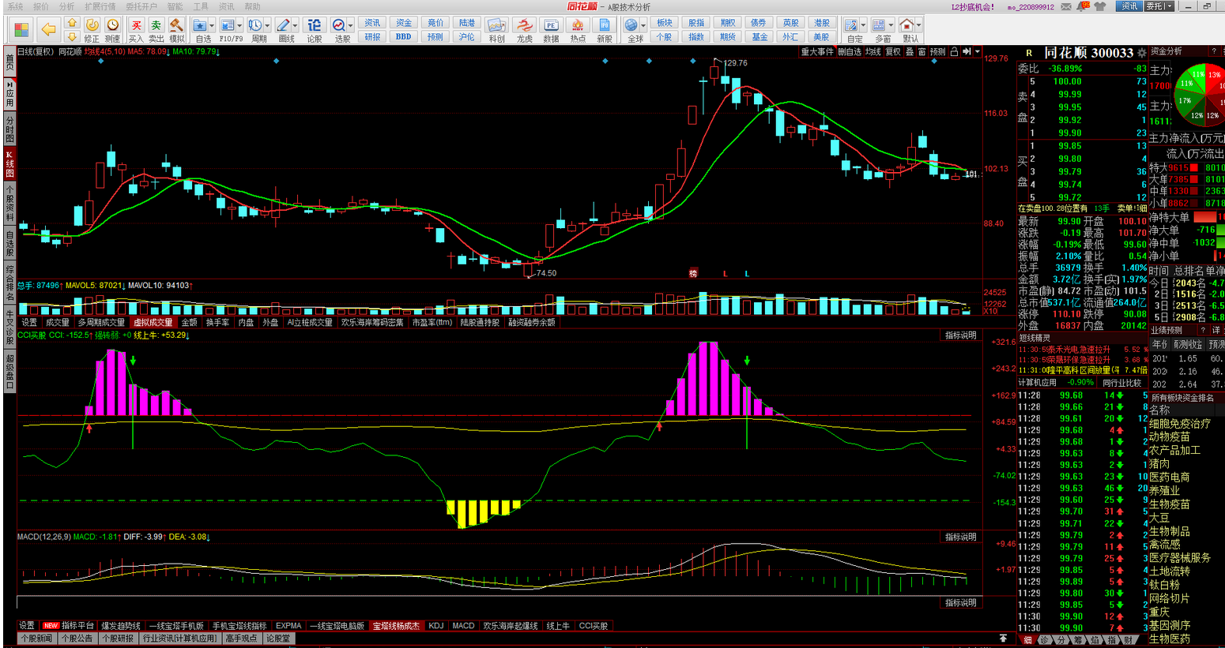Select 细胞免疫治疗 in sector ranking list
The height and width of the screenshot is (648, 1225).
(1179, 424)
